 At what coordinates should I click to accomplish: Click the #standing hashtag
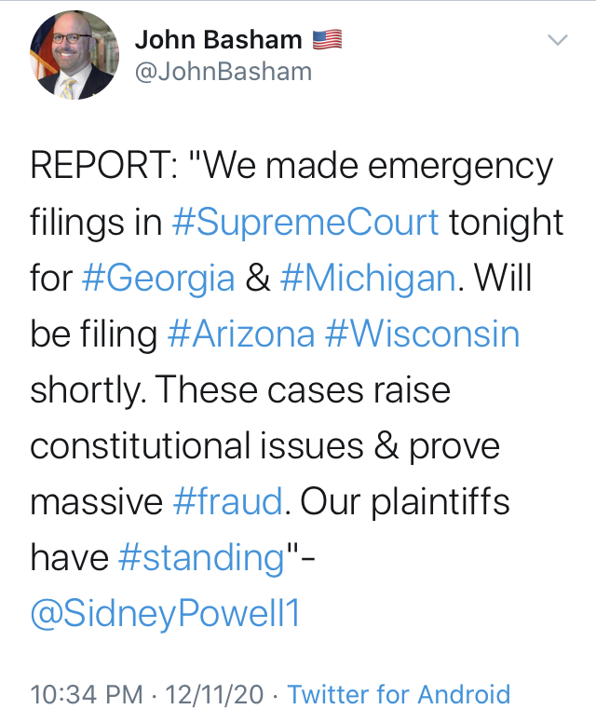[x=202, y=558]
